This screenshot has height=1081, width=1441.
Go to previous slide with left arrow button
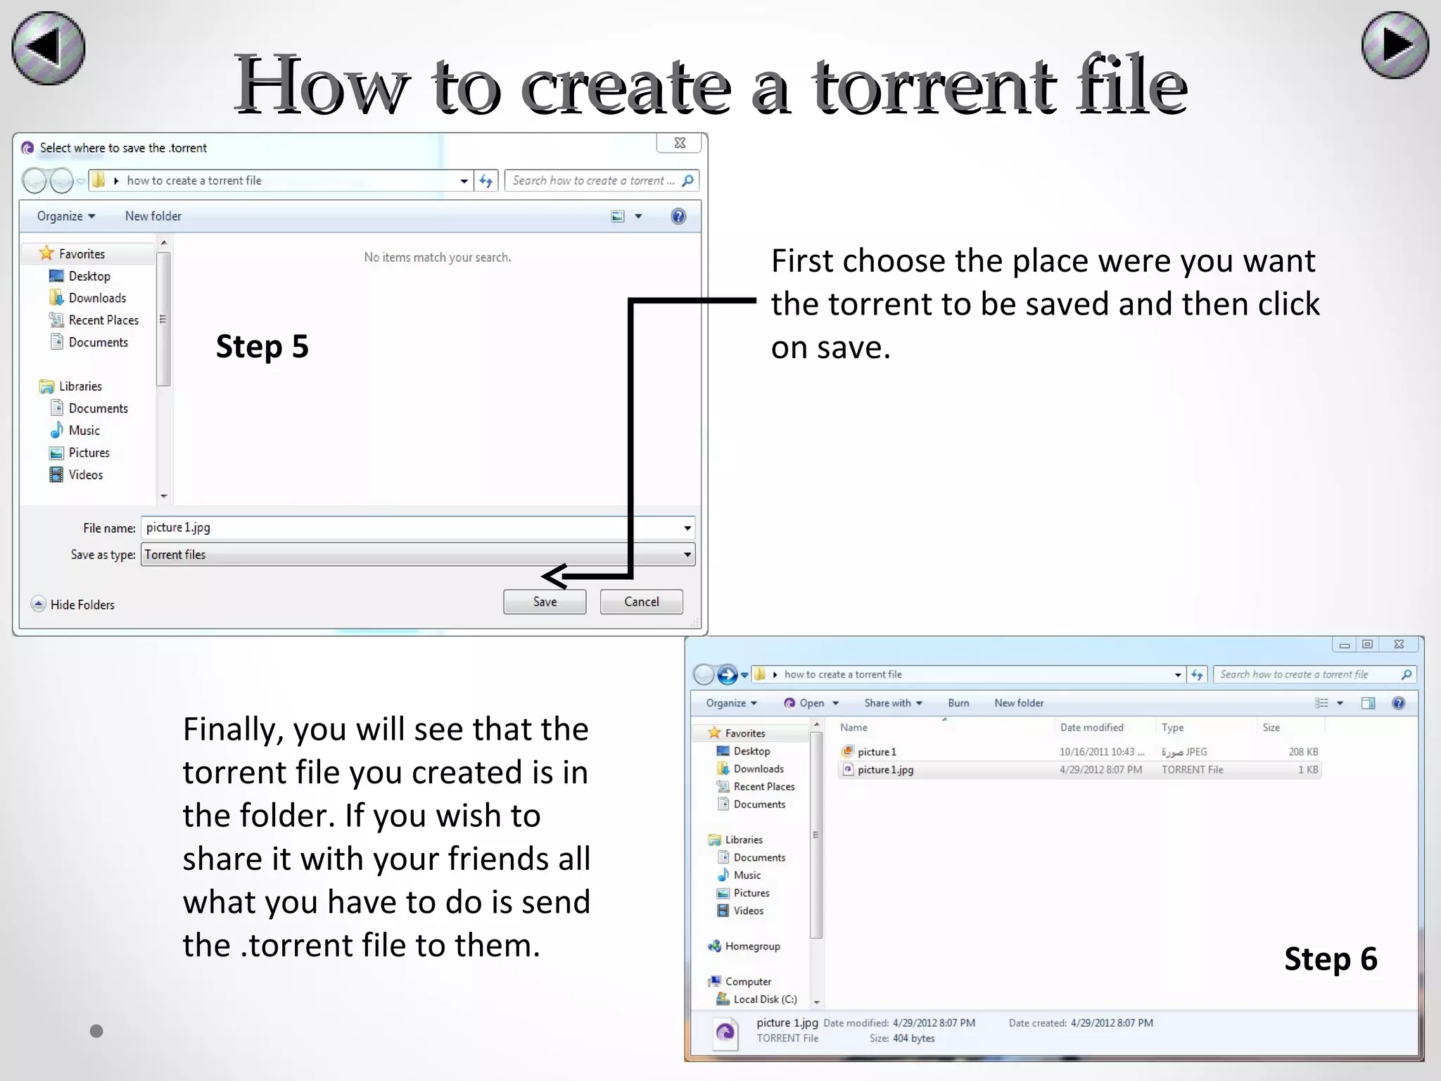tap(48, 48)
